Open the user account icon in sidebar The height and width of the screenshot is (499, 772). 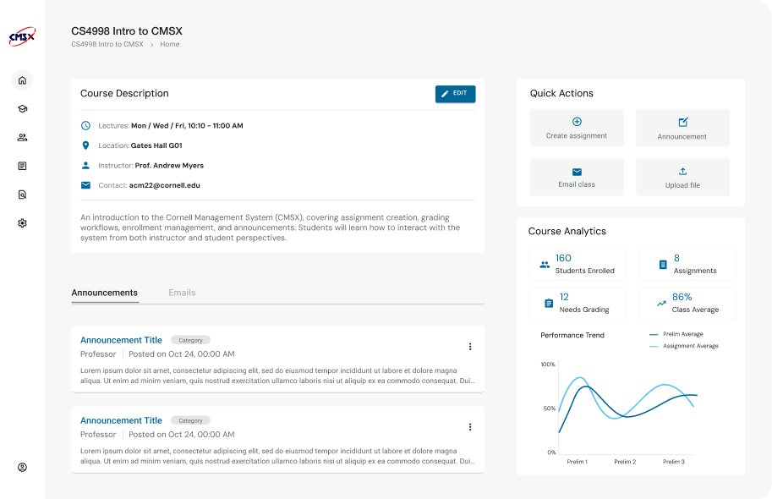tap(22, 468)
